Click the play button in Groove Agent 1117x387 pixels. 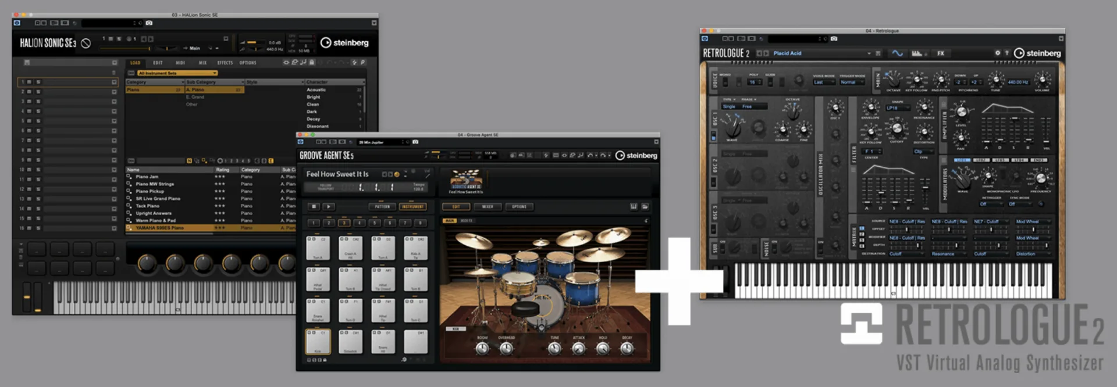[x=329, y=206]
